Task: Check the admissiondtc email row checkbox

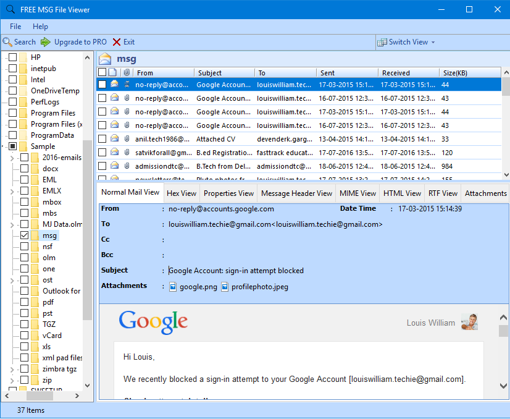Action: coord(102,166)
